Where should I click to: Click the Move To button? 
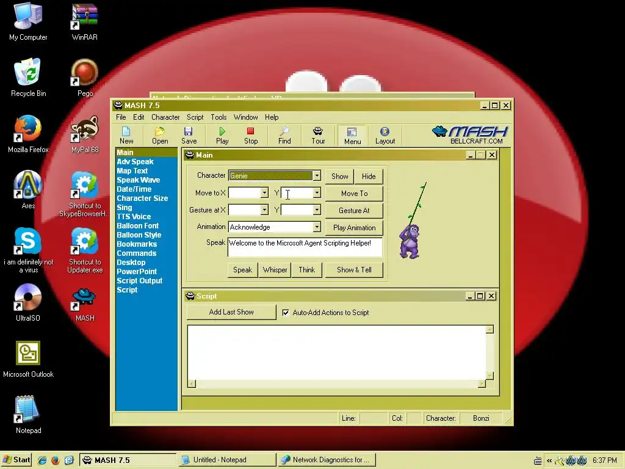pos(355,194)
